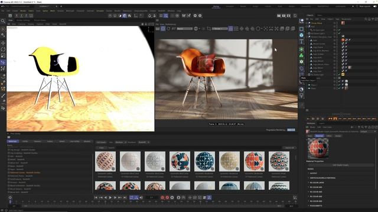Click the middle clapperboard render icon

283,16
